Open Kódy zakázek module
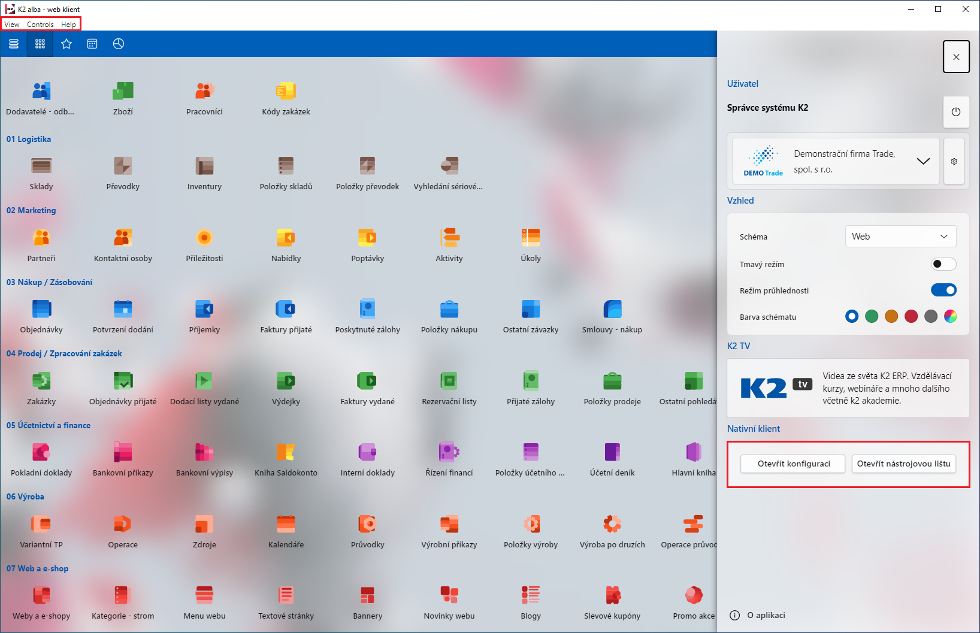 pyautogui.click(x=286, y=91)
